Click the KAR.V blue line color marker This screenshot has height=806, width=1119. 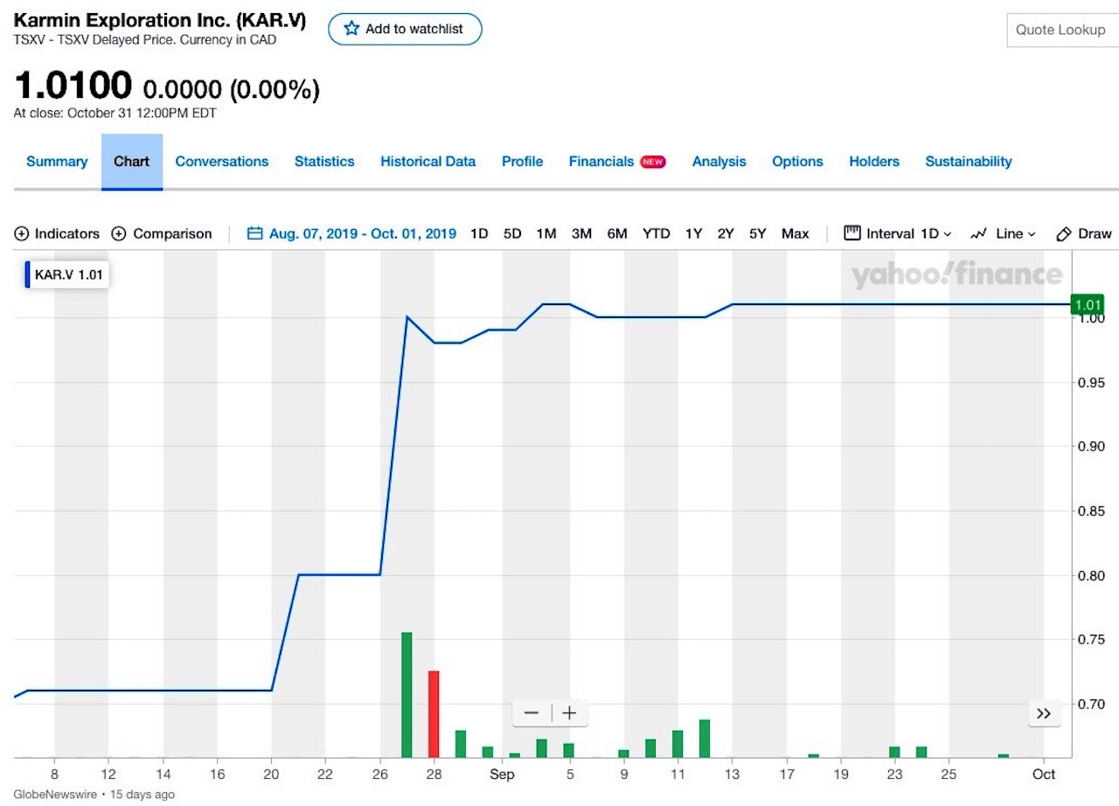click(x=27, y=274)
